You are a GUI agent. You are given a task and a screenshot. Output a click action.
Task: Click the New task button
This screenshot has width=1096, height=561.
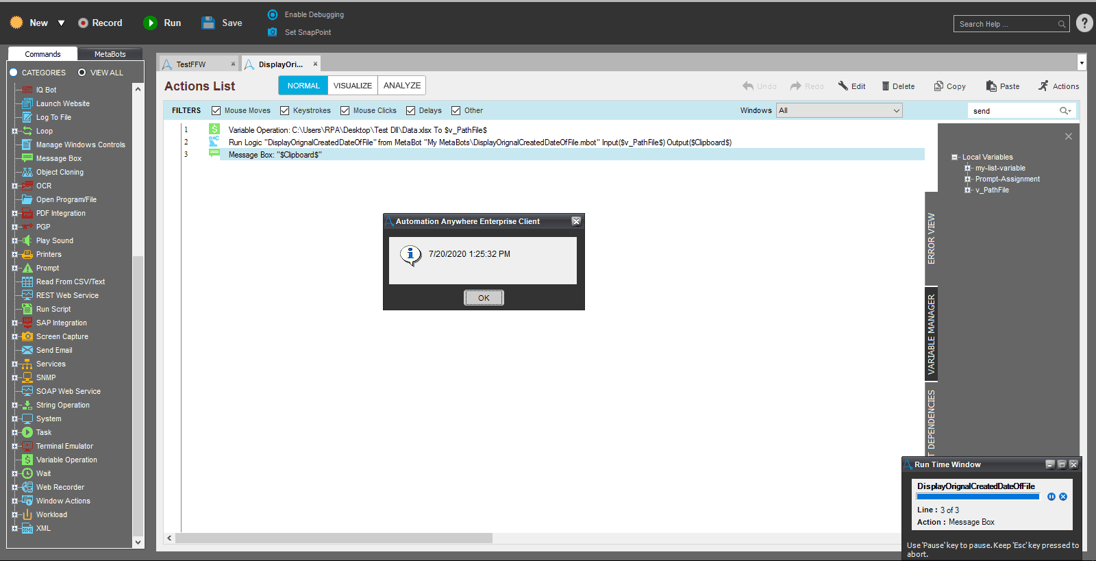(29, 23)
